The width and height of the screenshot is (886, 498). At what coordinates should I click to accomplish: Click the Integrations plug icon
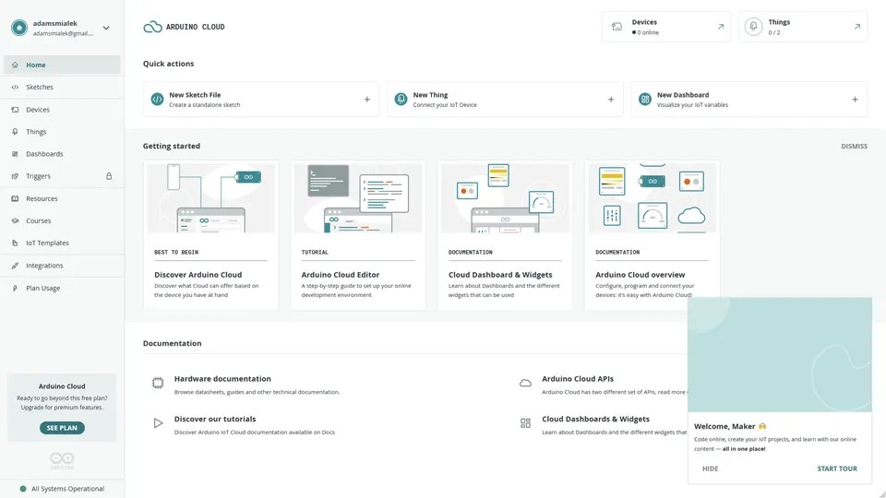click(15, 266)
